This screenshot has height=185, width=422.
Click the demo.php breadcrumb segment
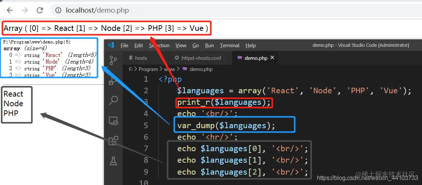pyautogui.click(x=201, y=69)
